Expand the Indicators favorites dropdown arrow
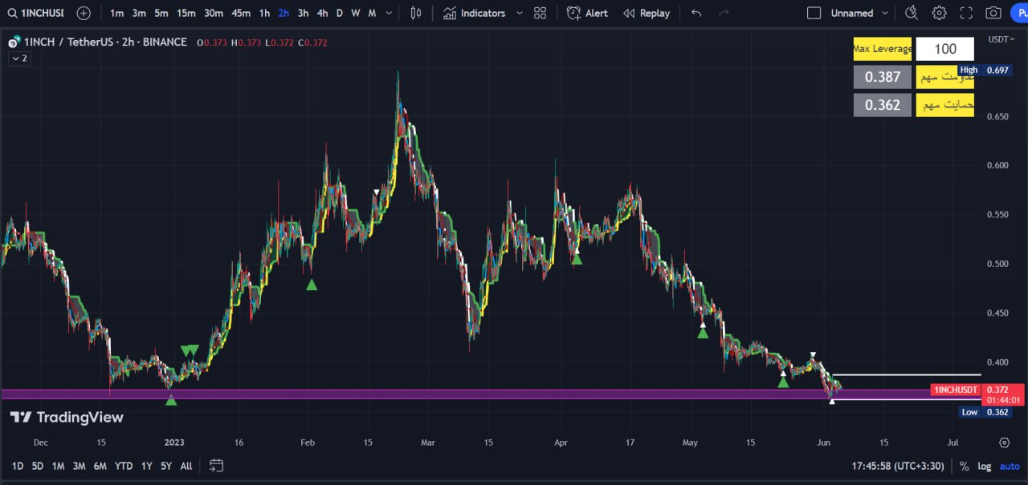Image resolution: width=1028 pixels, height=485 pixels. pos(519,13)
